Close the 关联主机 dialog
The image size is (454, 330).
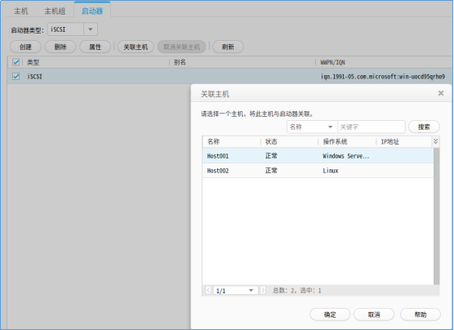pos(441,93)
